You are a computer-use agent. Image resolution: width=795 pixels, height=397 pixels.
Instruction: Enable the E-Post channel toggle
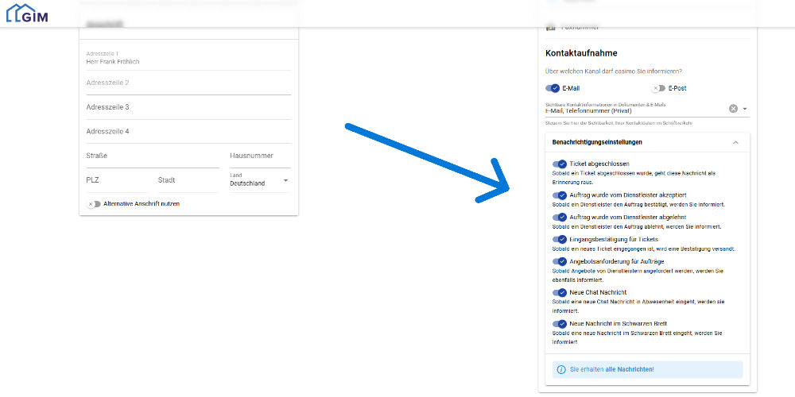click(658, 88)
